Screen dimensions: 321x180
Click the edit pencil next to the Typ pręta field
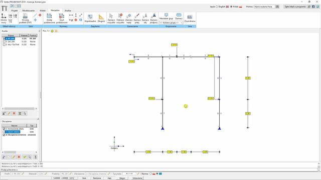(x=138, y=174)
